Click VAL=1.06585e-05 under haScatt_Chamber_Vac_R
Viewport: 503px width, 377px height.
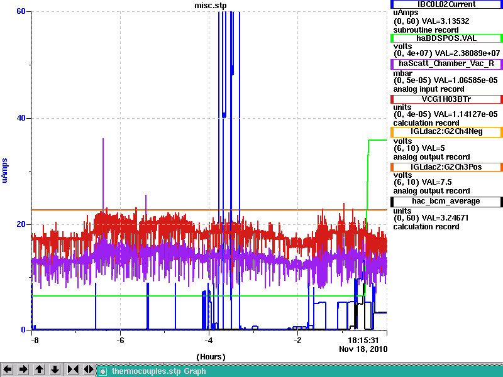pyautogui.click(x=465, y=80)
